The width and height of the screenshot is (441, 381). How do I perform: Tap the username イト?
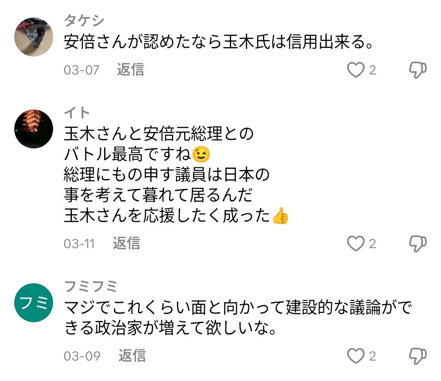tap(77, 112)
